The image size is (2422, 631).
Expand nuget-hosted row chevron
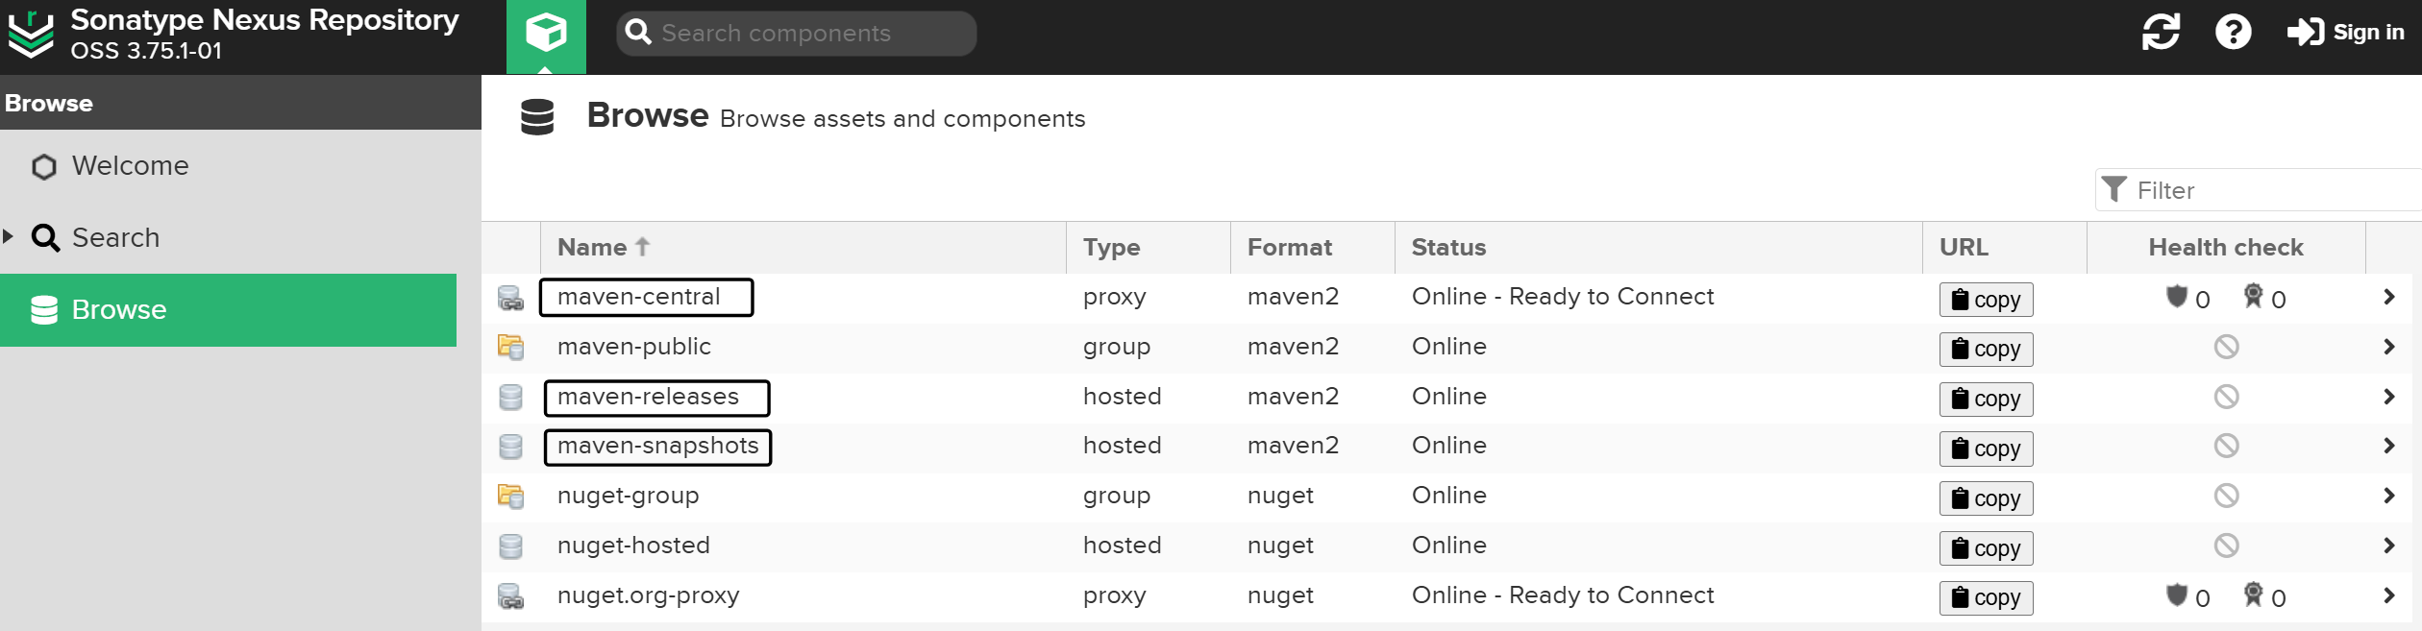(2389, 546)
